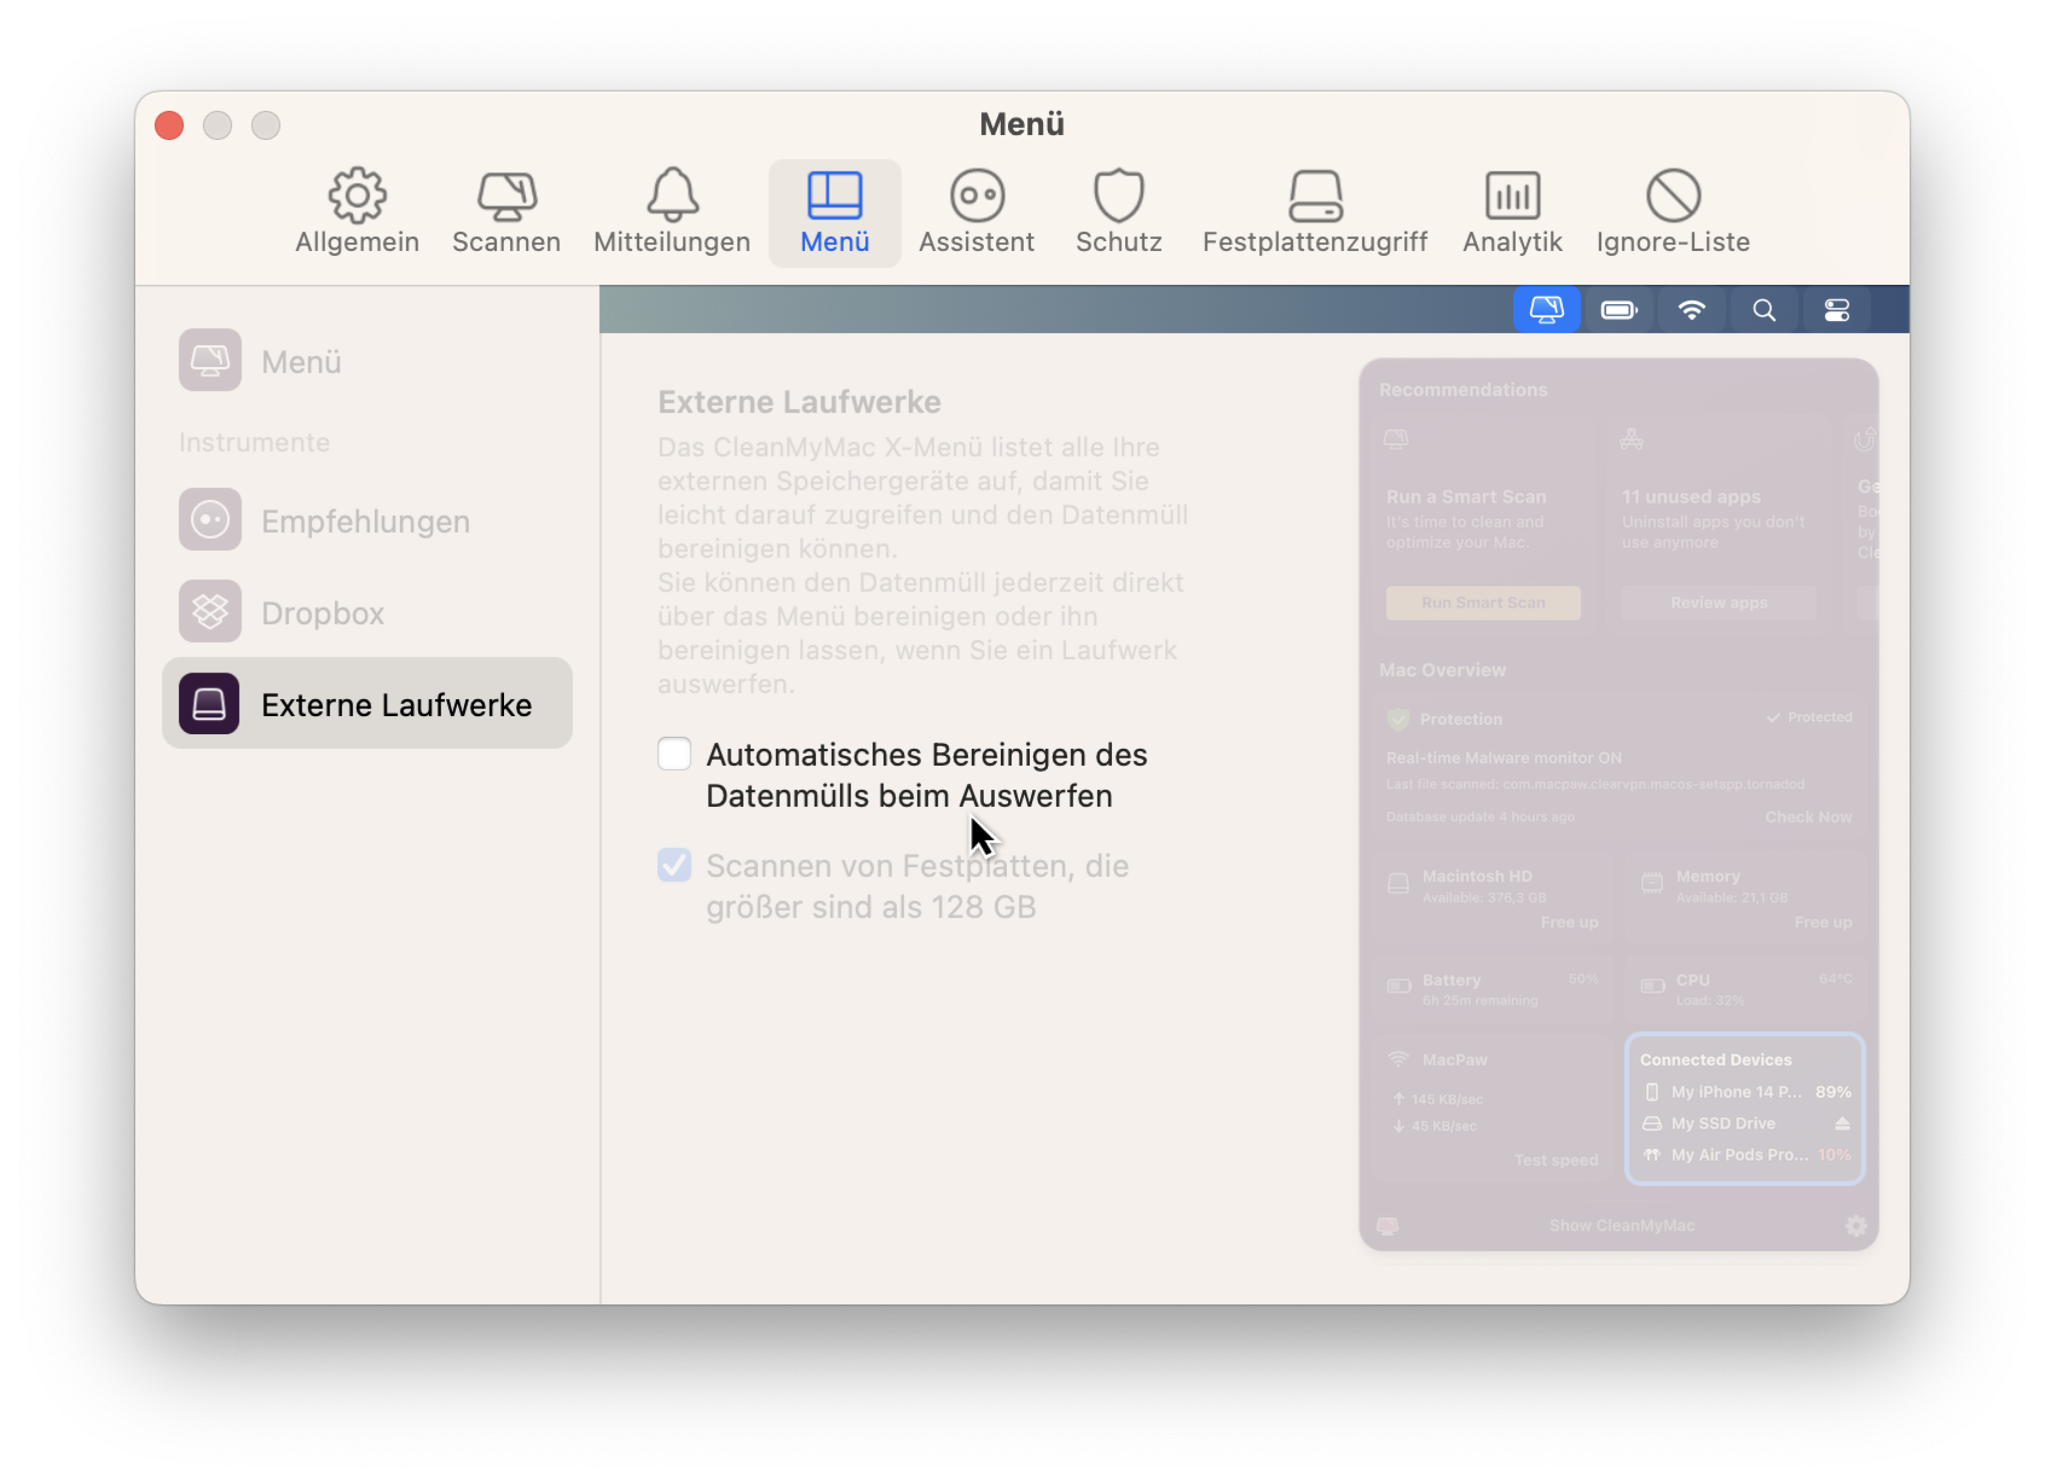Click the Memory chip icon
This screenshot has width=2045, height=1483.
click(x=1651, y=883)
